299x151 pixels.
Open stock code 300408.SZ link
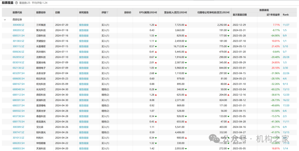[18, 25]
